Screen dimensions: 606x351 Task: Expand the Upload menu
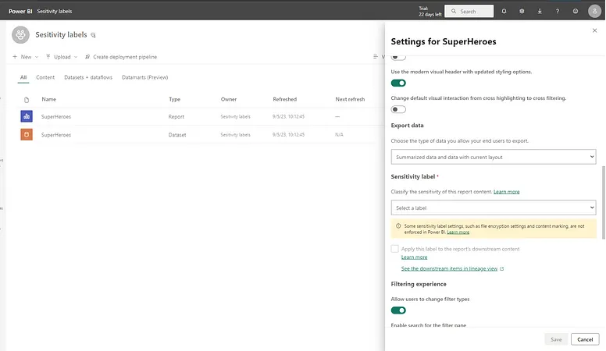(62, 57)
